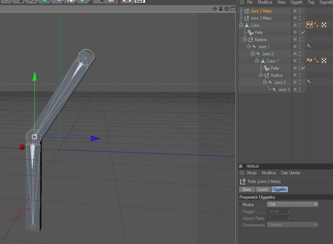Open the Mostra dropdown showing Dot
Screen dimensions: 333x244
coord(293,204)
